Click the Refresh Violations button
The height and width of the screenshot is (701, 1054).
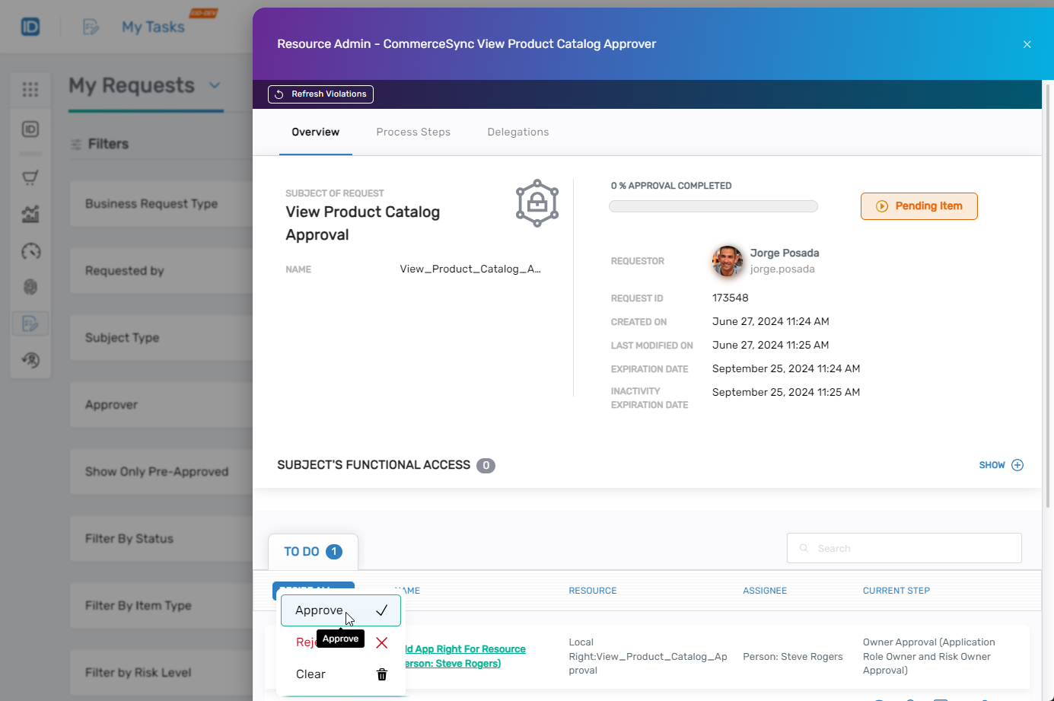click(x=320, y=94)
